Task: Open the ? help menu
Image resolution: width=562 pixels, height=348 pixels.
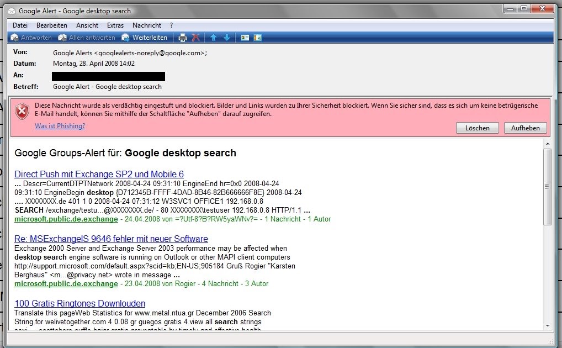Action: tap(171, 25)
